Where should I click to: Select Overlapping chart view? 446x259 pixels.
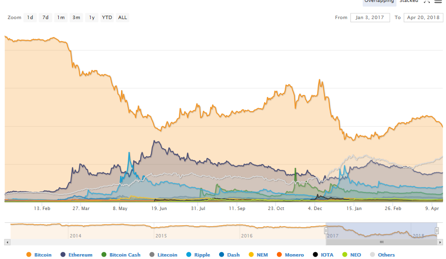[379, 1]
